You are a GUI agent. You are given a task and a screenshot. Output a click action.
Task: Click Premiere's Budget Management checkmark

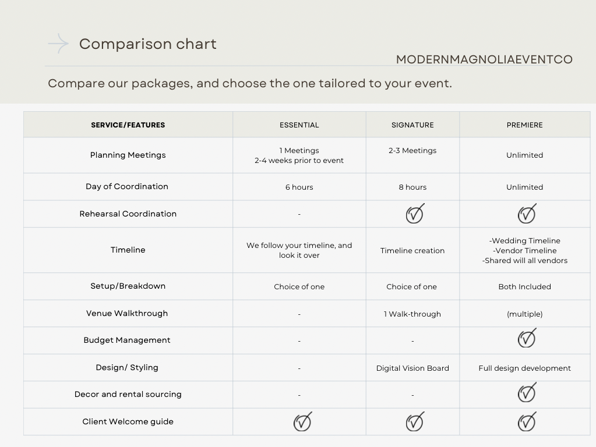point(526,339)
